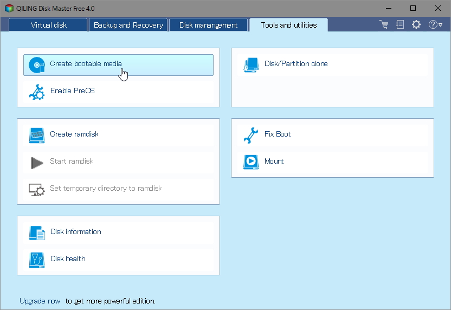
Task: Click the Create bootable media disc icon
Action: coord(37,65)
